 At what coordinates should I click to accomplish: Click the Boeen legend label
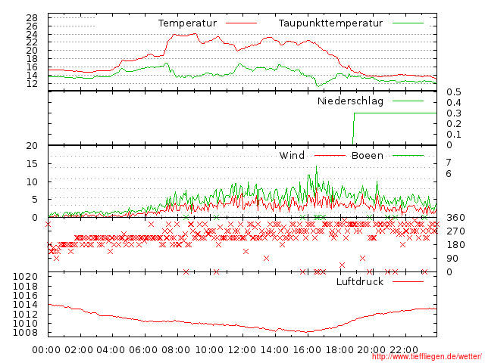point(368,155)
